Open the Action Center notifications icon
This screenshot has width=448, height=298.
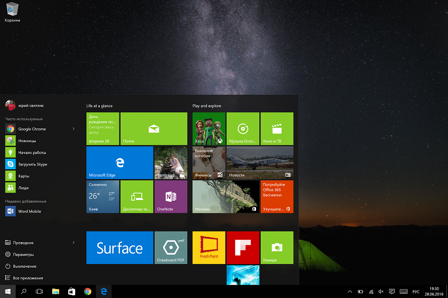[391, 292]
